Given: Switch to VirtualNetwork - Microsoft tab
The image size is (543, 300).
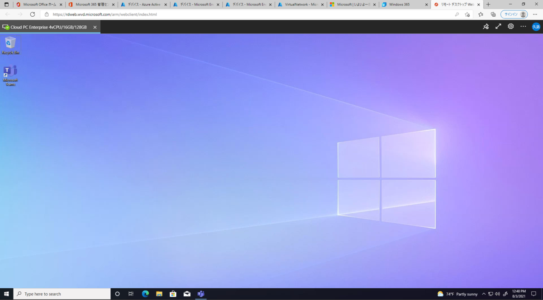Looking at the screenshot, I should click(x=300, y=5).
